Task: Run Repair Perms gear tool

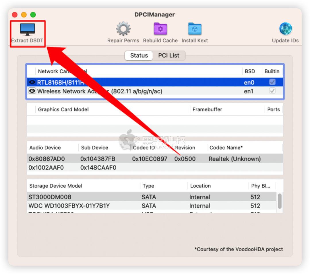Action: [123, 29]
